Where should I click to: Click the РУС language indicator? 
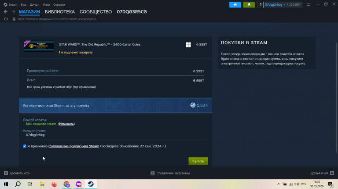(304, 184)
